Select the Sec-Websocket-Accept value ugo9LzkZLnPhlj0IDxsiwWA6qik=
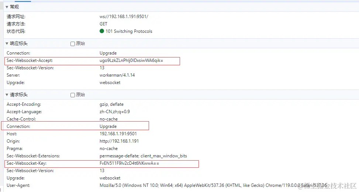Image resolution: width=359 pixels, height=192 pixels. point(131,60)
